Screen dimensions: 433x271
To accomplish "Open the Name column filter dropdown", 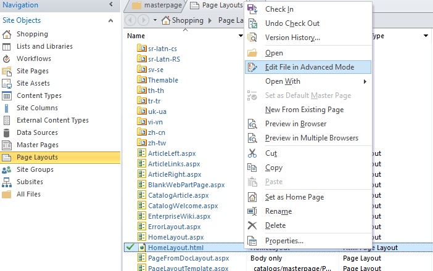I will click(x=241, y=36).
